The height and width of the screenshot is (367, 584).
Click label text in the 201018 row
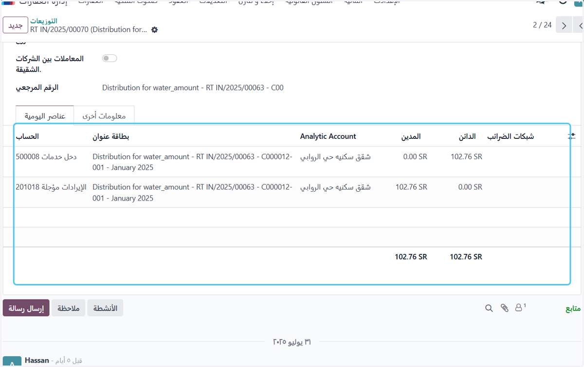click(192, 192)
